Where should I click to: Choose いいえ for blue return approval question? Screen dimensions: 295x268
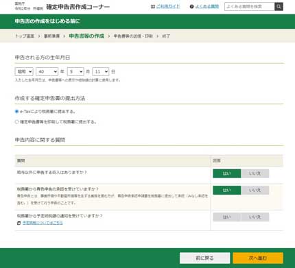click(255, 190)
